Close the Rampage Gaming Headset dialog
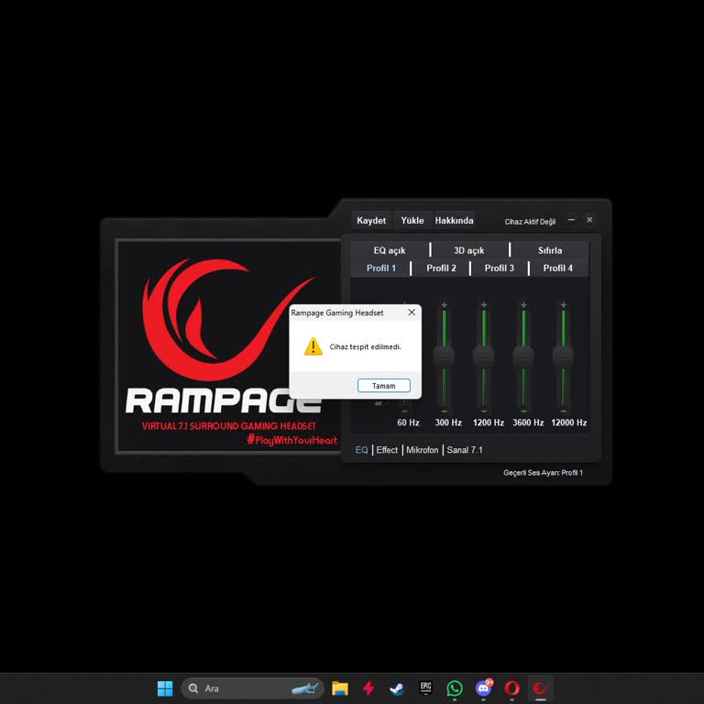Viewport: 704px width, 704px height. 412,313
